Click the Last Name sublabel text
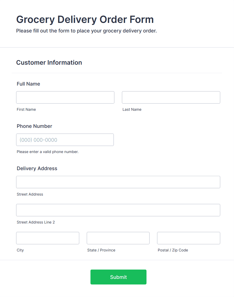Viewport: 234px width, 297px height. (x=132, y=109)
